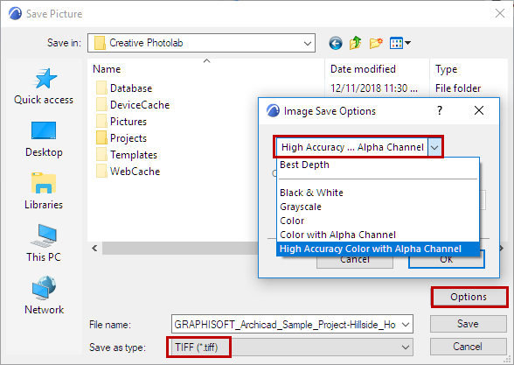The height and width of the screenshot is (365, 514).
Task: Choose Grayscale from the color depth list
Action: pyautogui.click(x=301, y=207)
